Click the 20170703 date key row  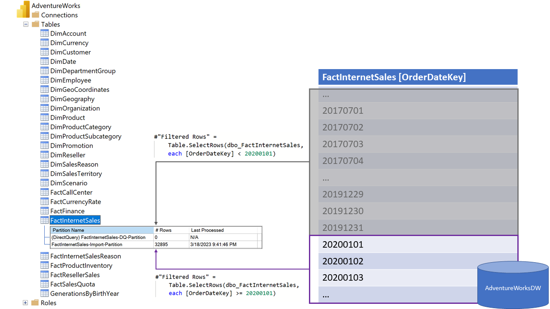click(x=418, y=144)
